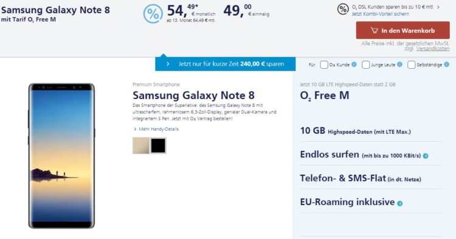
Task: Click the shopping cart icon in the Warenkorb button
Action: coord(375,30)
